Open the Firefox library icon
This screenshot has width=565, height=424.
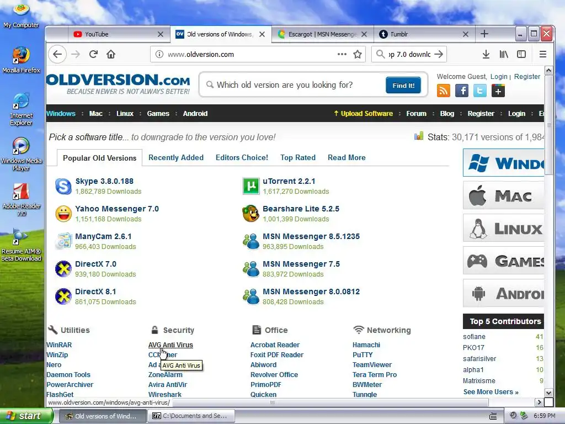click(x=503, y=54)
